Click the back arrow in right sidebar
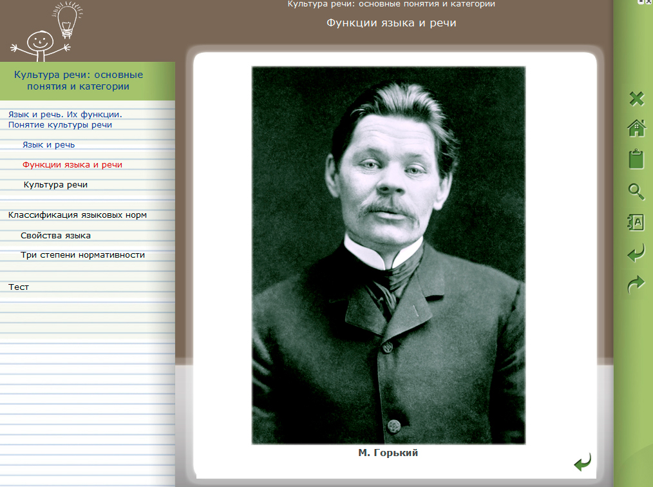This screenshot has width=653, height=487. (x=636, y=253)
